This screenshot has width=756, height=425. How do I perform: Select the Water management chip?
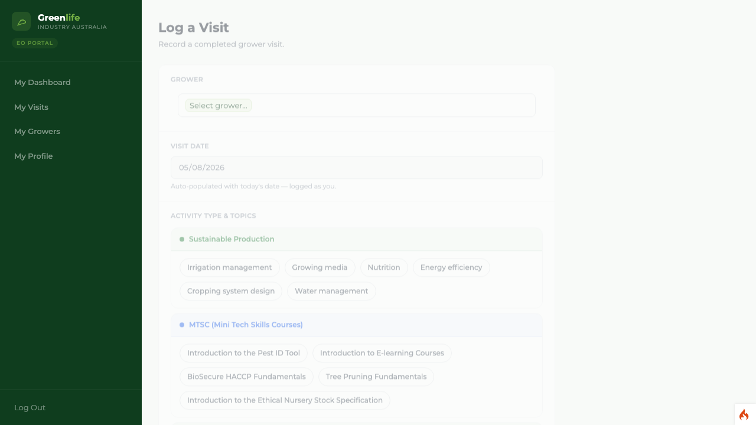tap(331, 291)
